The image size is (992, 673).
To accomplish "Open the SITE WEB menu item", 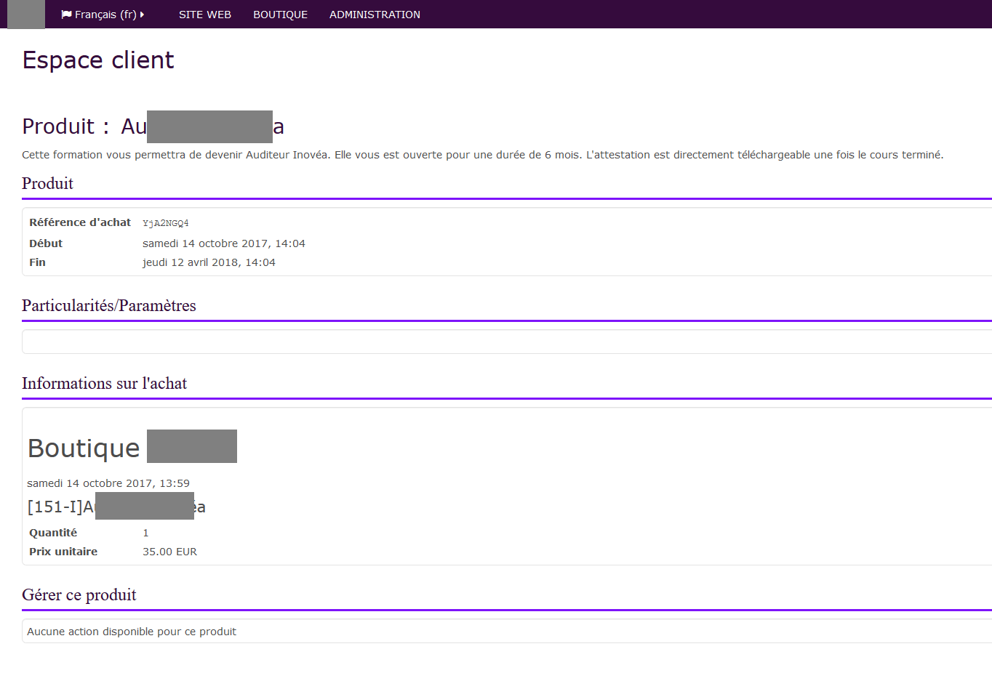I will click(204, 15).
